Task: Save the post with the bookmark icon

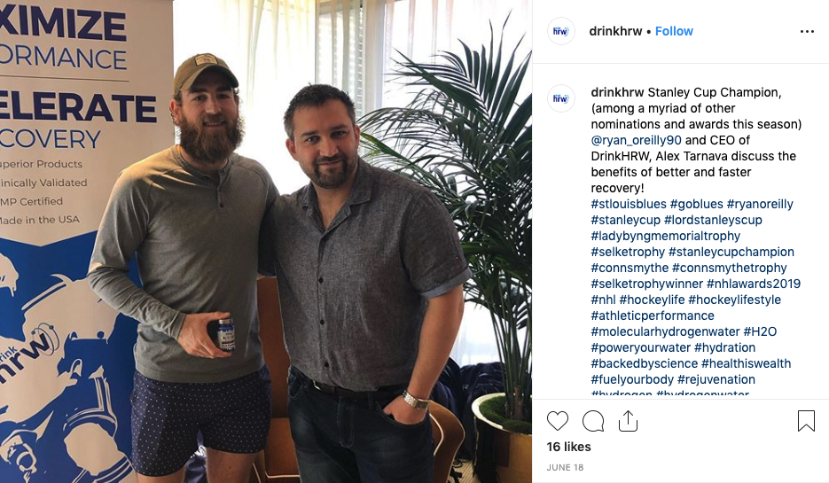Action: click(806, 421)
